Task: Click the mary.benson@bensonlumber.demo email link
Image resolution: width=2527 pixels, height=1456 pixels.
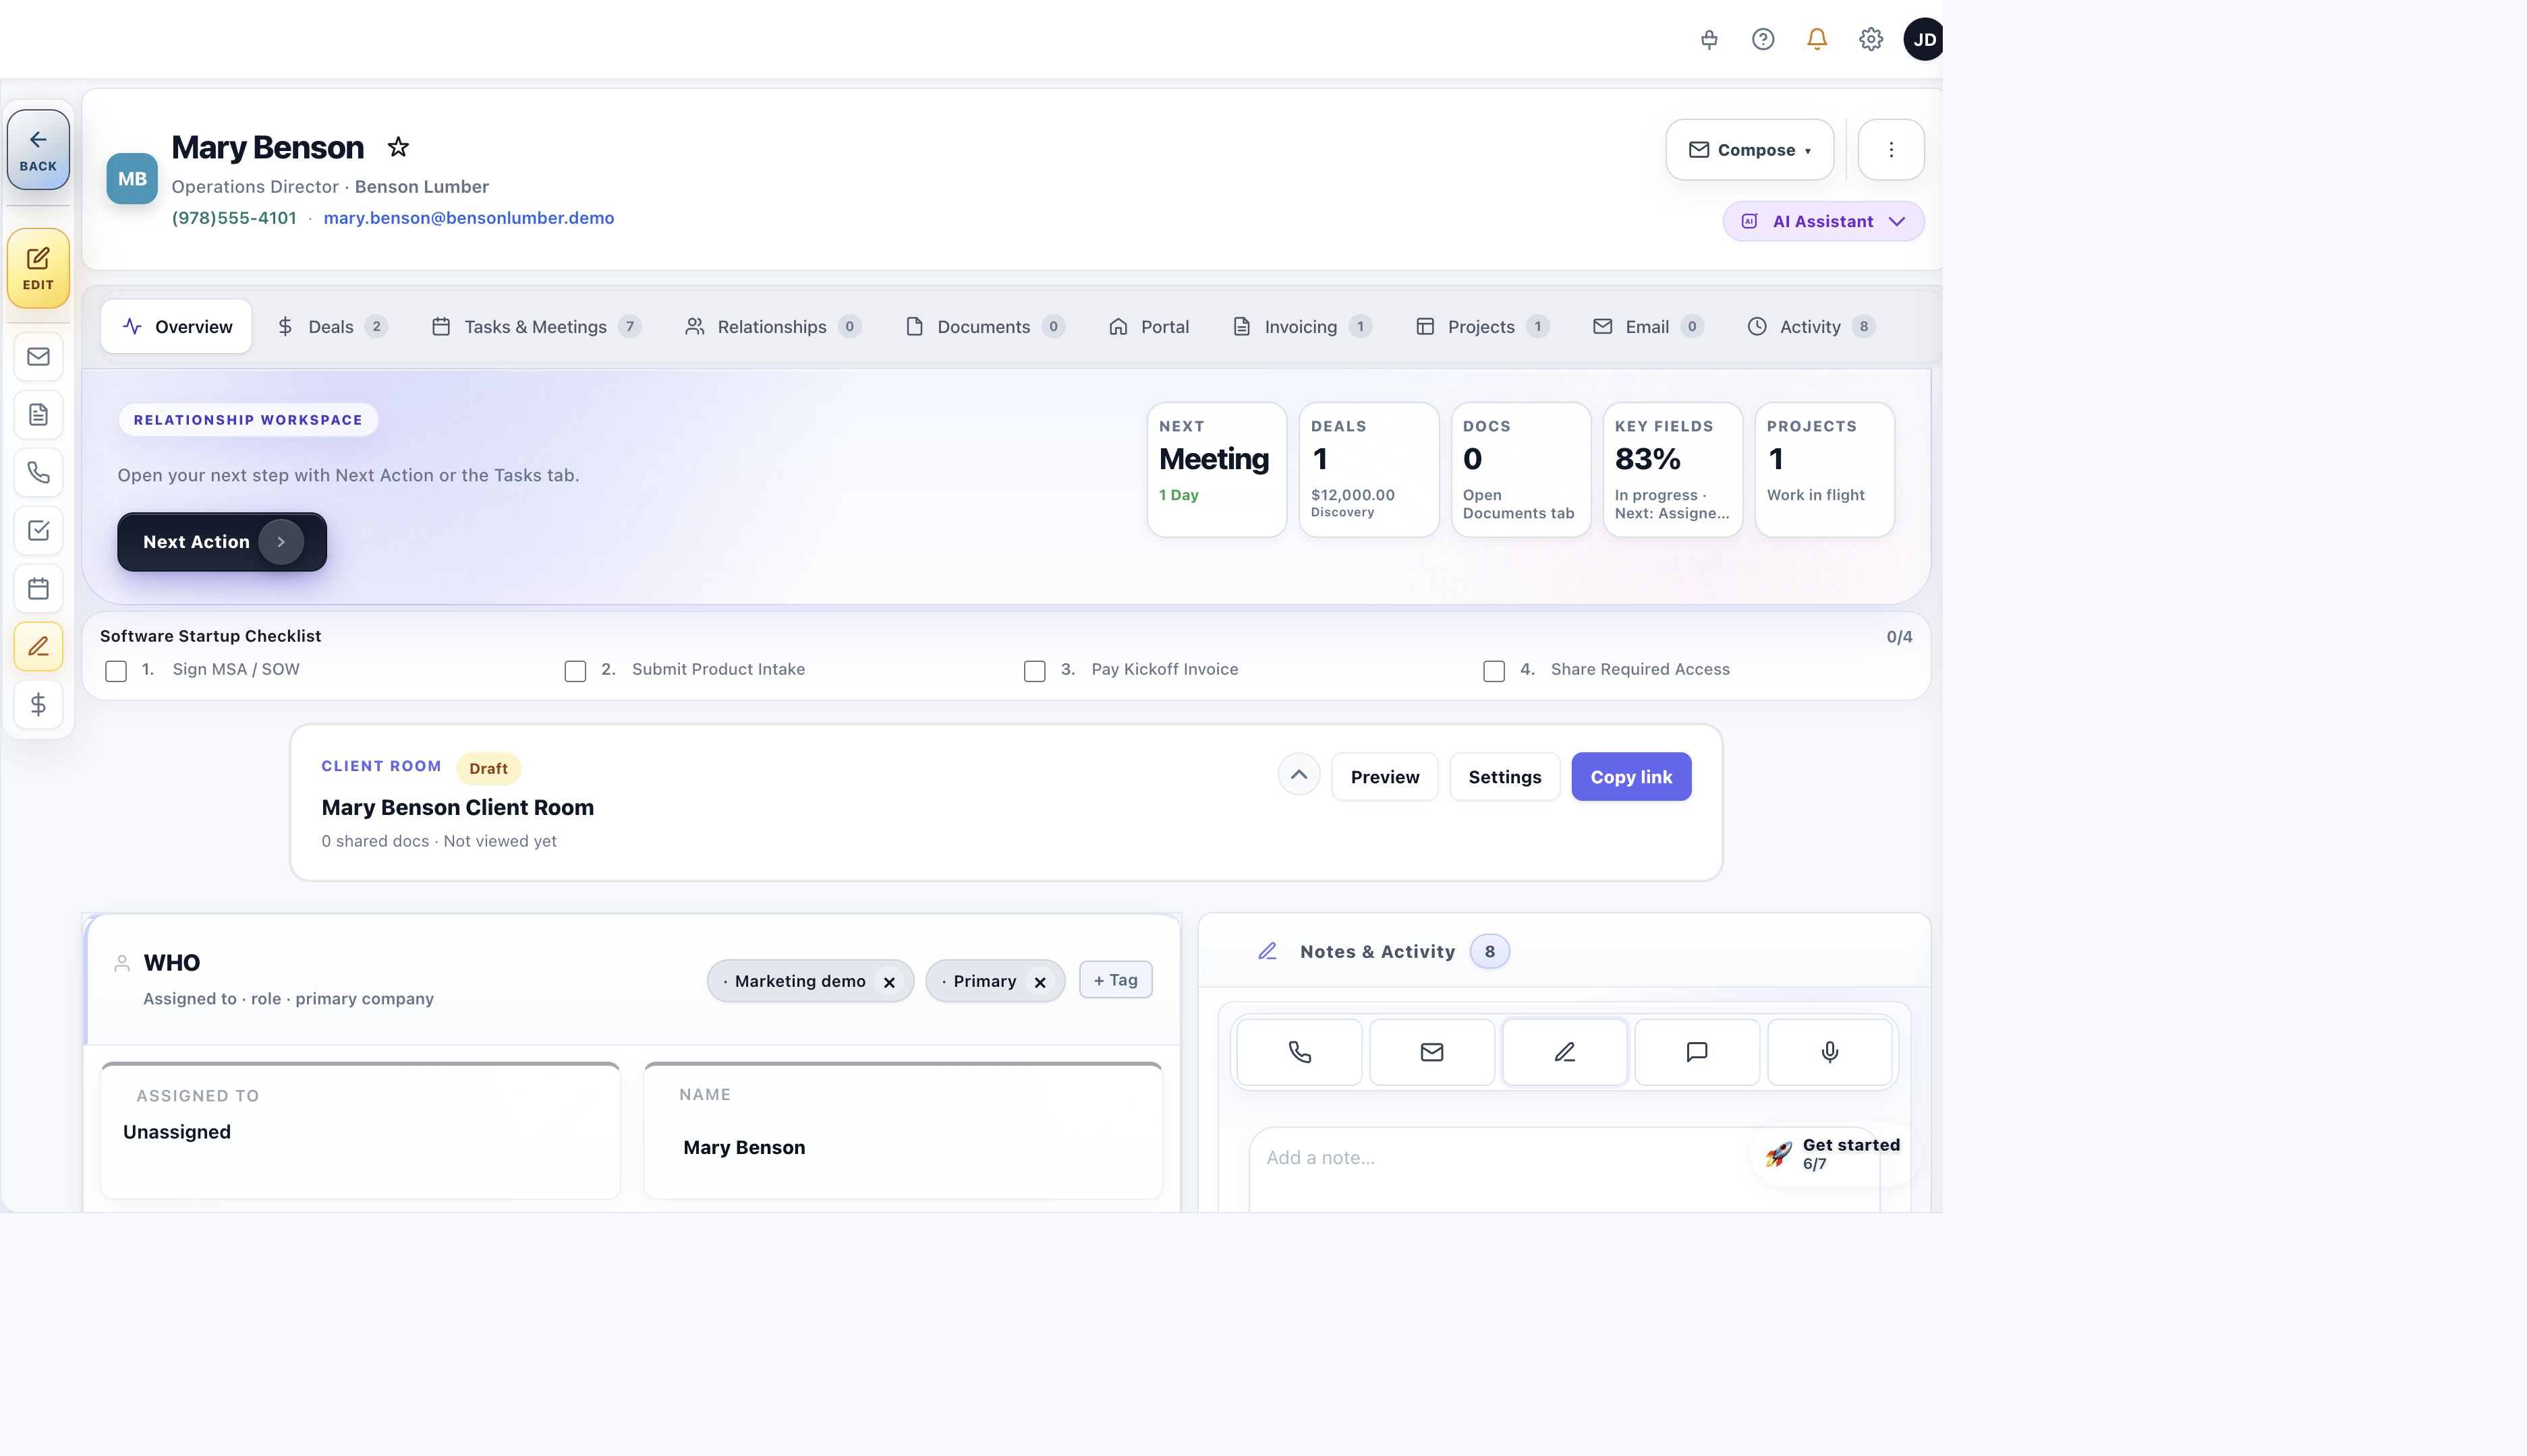Action: [468, 218]
